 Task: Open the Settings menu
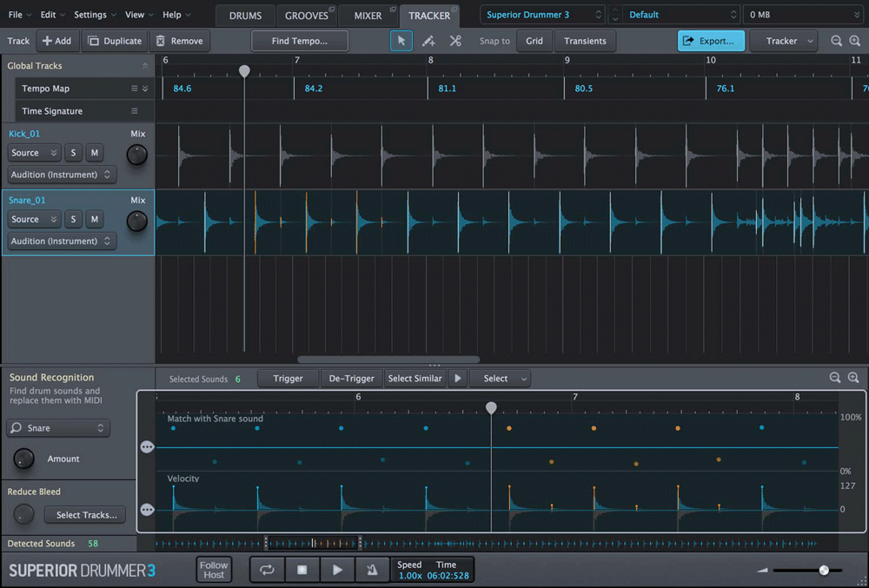pos(91,14)
